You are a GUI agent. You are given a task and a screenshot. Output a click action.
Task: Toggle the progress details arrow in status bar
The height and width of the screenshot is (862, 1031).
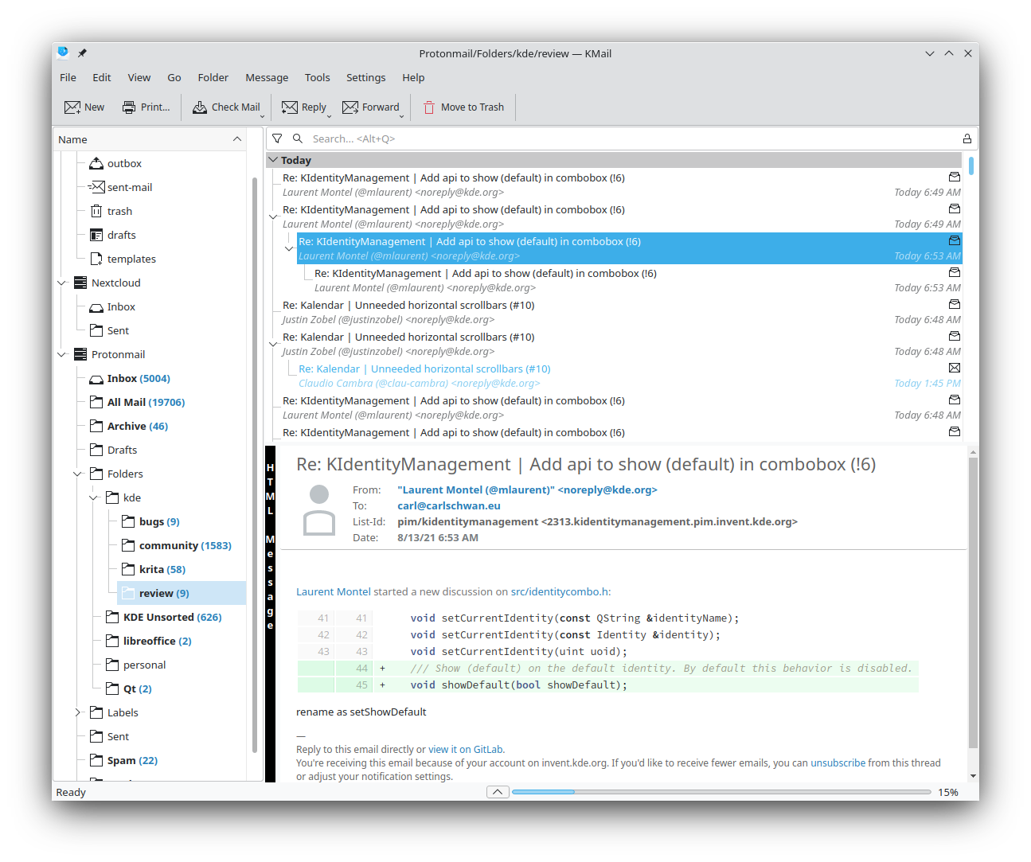point(497,792)
